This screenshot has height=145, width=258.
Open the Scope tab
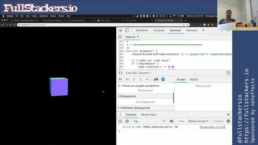coord(181,79)
